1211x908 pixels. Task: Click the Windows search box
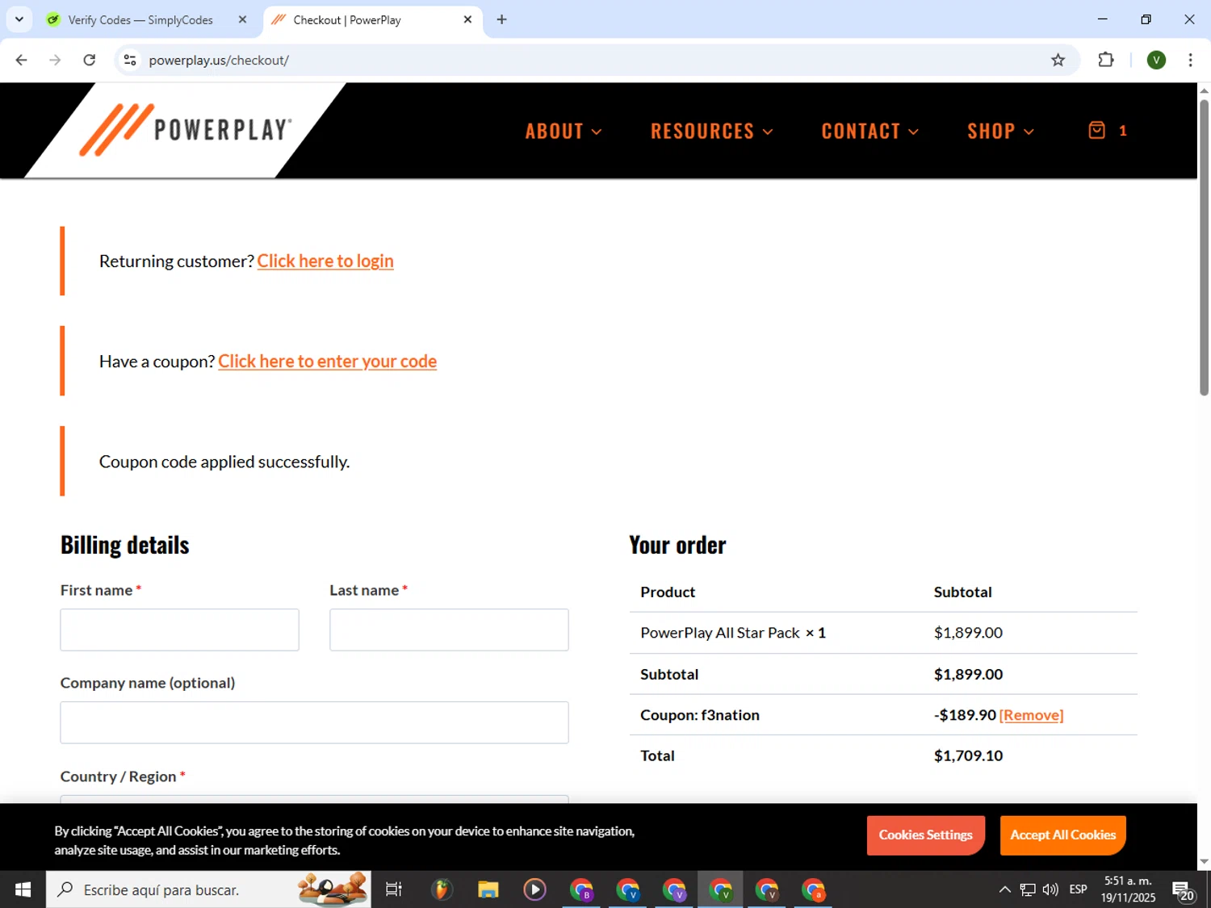click(208, 889)
